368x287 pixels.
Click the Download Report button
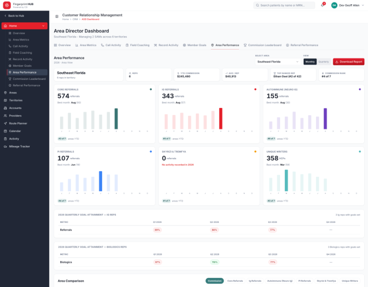tap(349, 62)
